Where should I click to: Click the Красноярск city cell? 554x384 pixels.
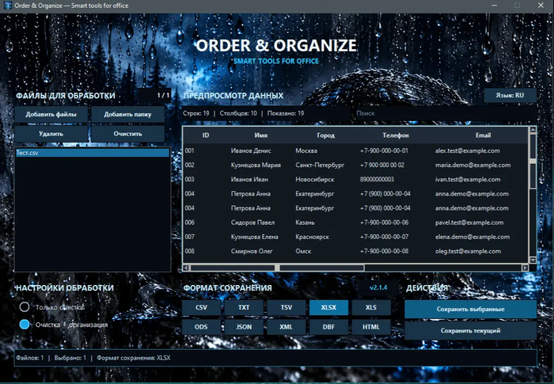click(312, 237)
